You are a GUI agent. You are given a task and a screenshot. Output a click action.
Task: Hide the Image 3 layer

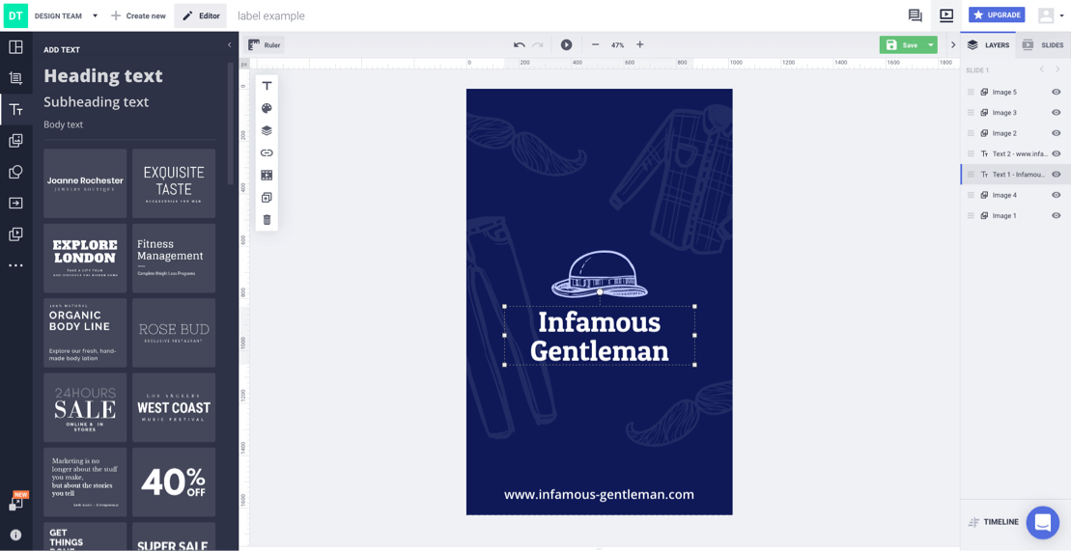tap(1056, 113)
